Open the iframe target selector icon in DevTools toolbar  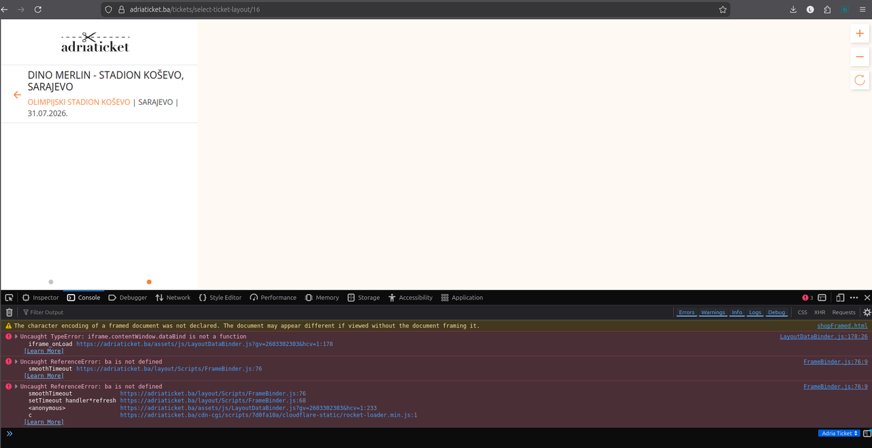pos(822,298)
